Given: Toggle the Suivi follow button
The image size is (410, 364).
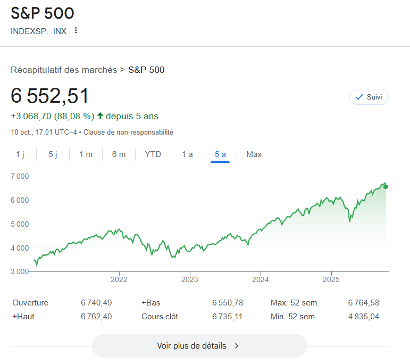Looking at the screenshot, I should [x=369, y=97].
